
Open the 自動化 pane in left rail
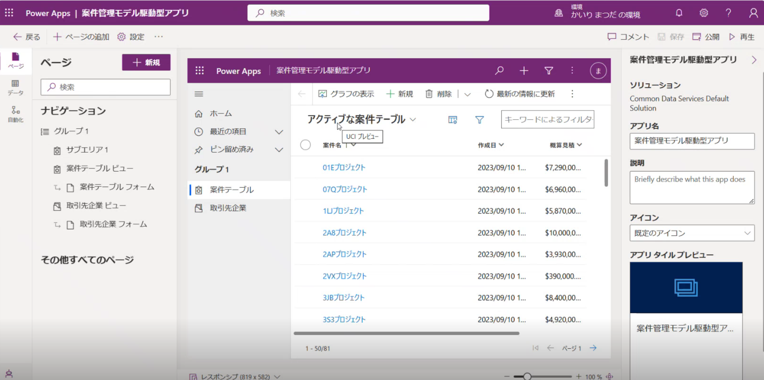coord(15,114)
